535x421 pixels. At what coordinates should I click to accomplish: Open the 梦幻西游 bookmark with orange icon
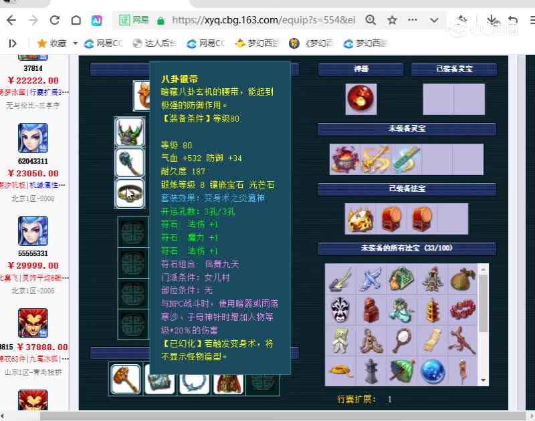[x=257, y=43]
